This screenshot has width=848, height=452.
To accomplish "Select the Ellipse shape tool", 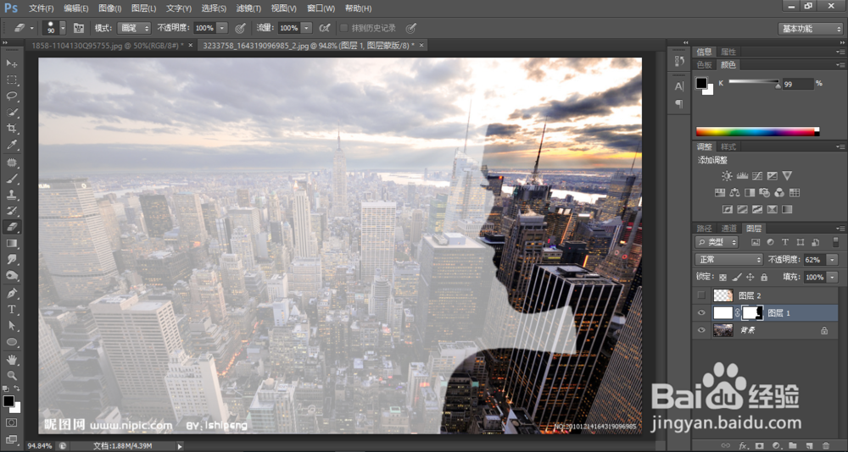I will 12,342.
